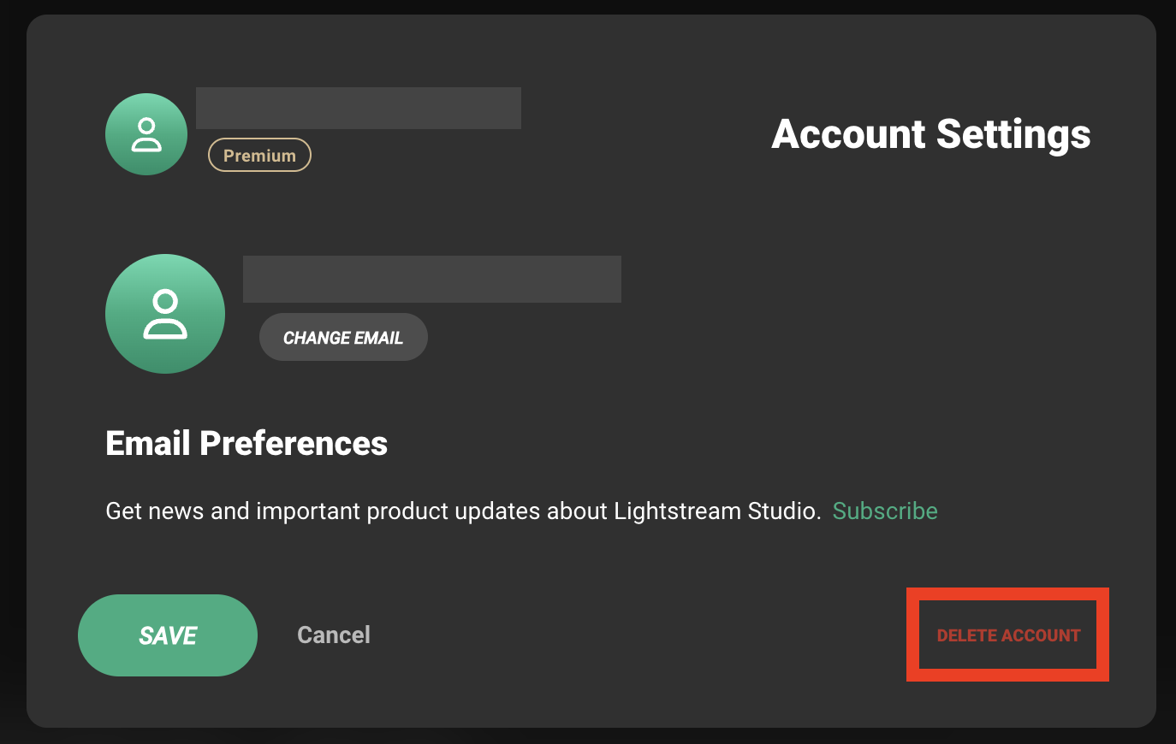Click the CHANGE EMAIL button

[x=343, y=337]
